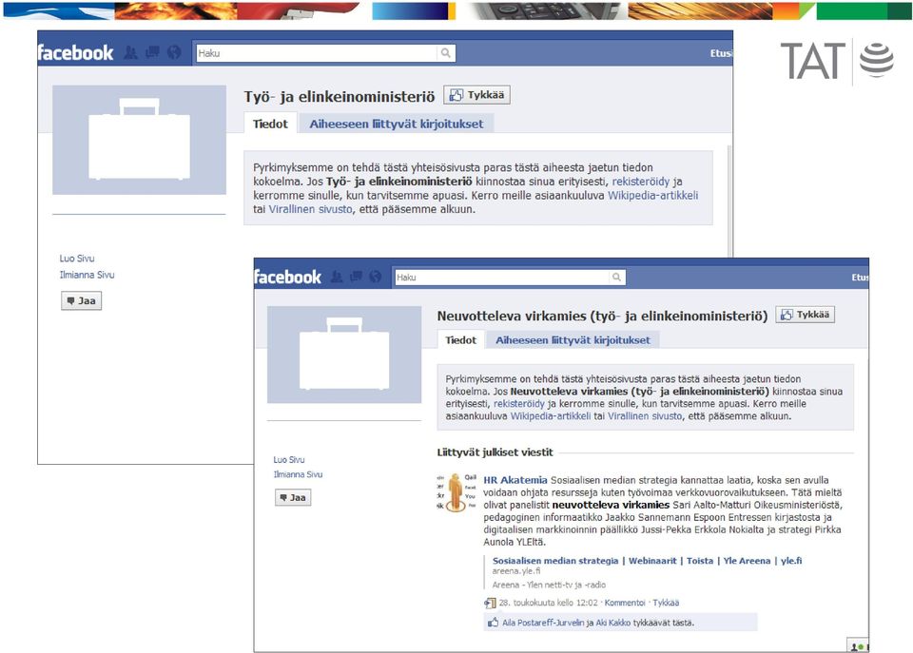Click in Haku search field of Neuvotteleva virkamies window
This screenshot has width=913, height=653.
(x=502, y=277)
